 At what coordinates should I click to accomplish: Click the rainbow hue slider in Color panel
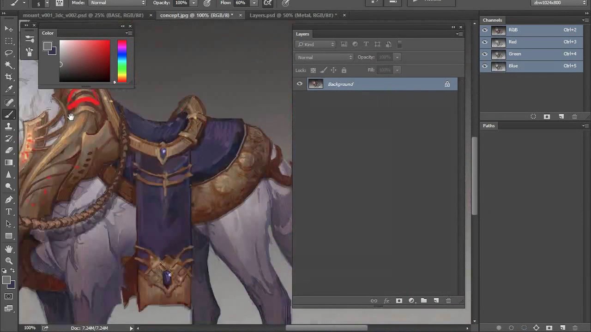[122, 61]
